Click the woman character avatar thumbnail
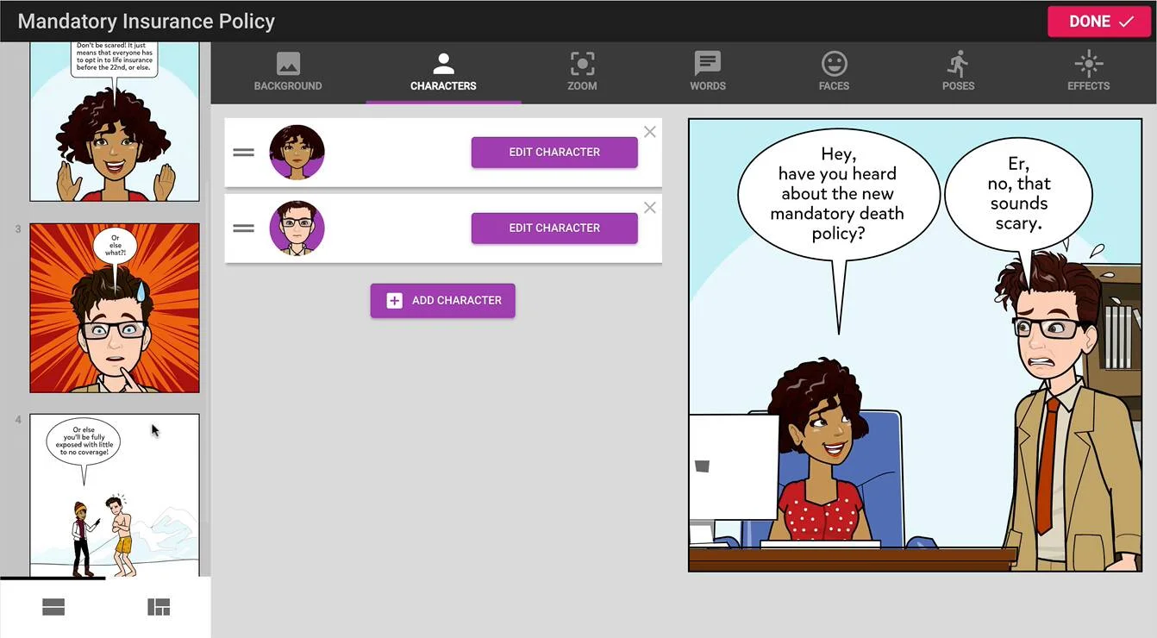Image resolution: width=1157 pixels, height=638 pixels. [x=297, y=153]
